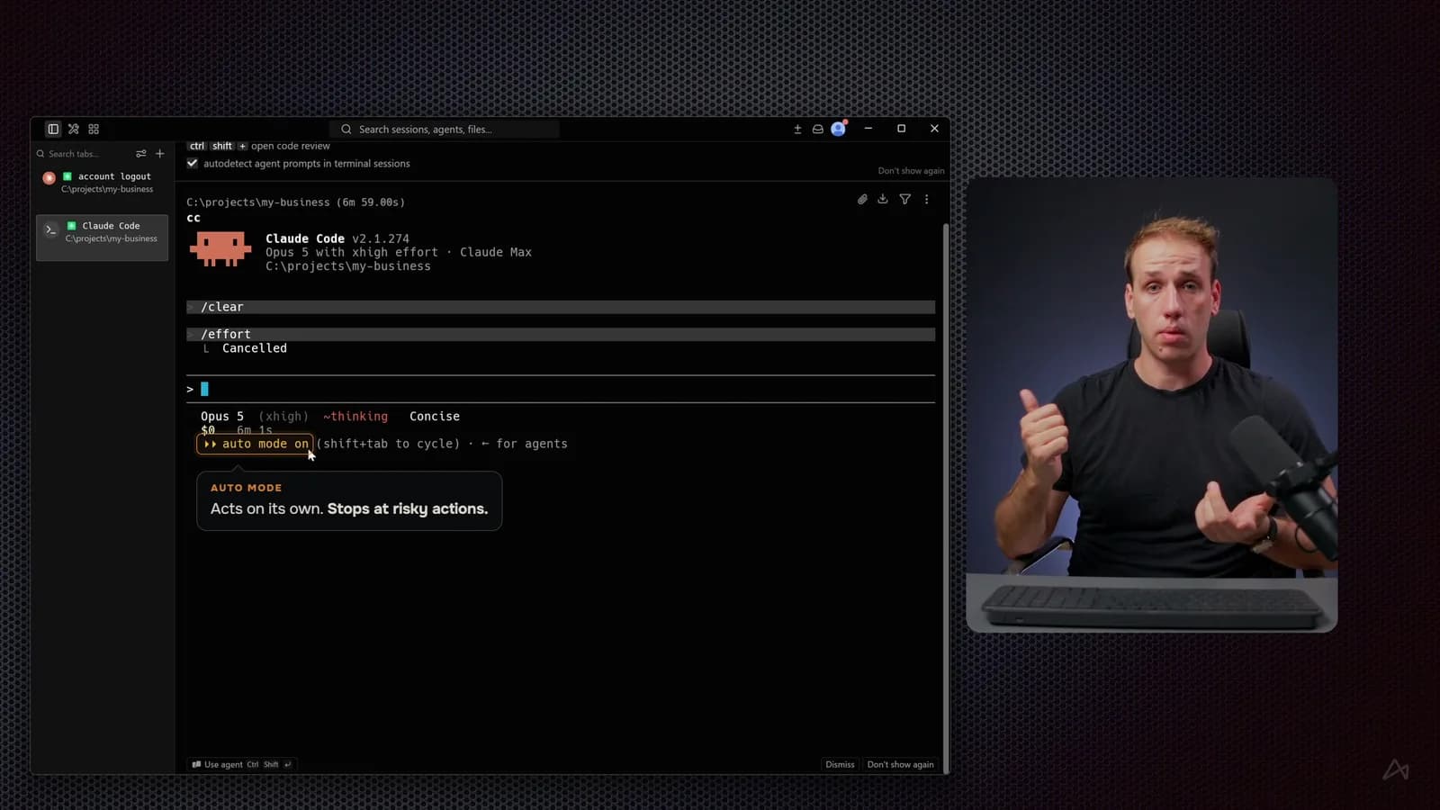Screen dimensions: 1440x810
Task: Click the Use agent button
Action: 242,764
